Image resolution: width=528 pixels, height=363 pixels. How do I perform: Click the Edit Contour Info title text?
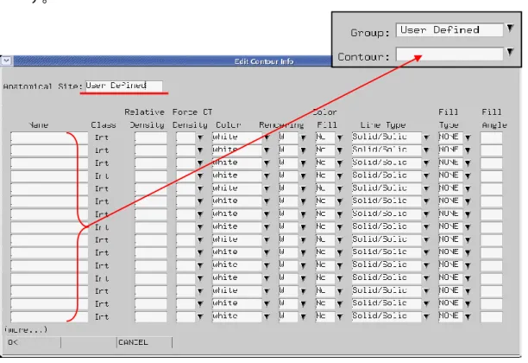pos(264,61)
